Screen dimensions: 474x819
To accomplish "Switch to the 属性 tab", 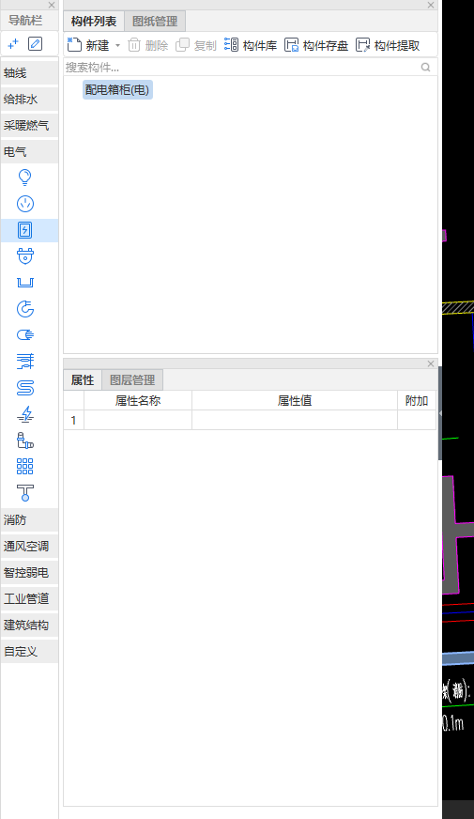I will tap(83, 379).
